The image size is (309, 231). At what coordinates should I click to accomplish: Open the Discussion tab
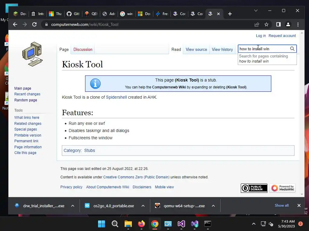click(x=83, y=50)
